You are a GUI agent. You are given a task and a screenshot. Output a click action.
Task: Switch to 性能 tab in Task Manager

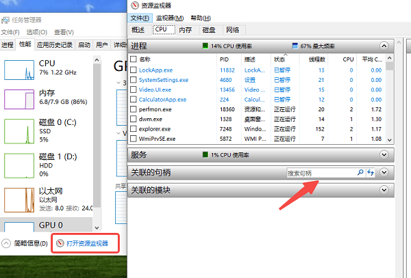[x=25, y=44]
